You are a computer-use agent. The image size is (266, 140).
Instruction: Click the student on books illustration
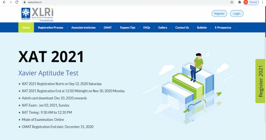(x=188, y=88)
